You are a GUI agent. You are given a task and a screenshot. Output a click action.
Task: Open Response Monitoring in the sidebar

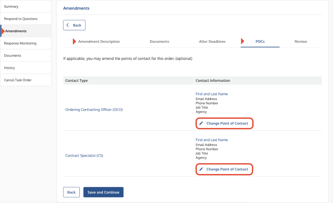[x=26, y=43]
